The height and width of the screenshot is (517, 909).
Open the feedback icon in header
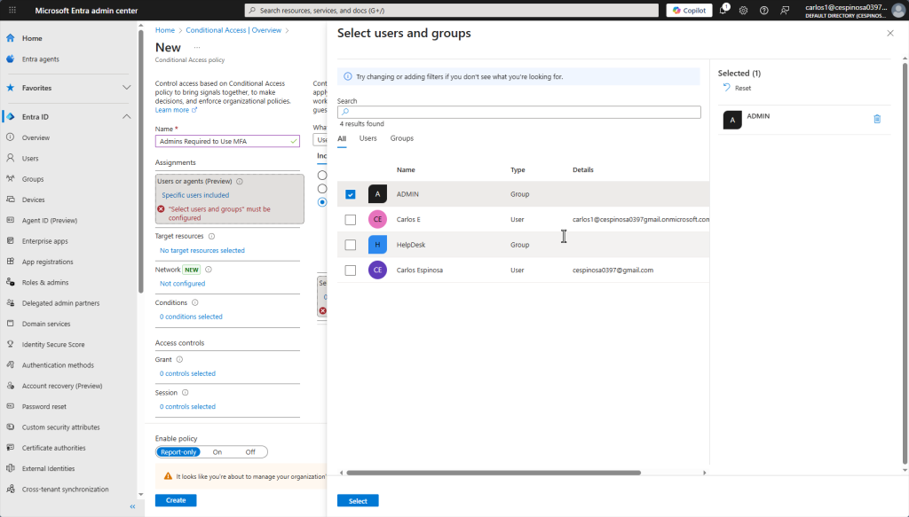785,10
